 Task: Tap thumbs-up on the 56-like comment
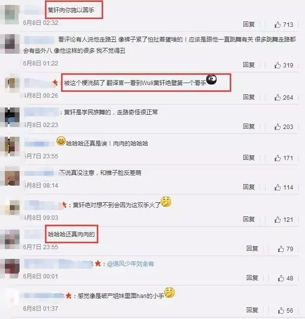281,310
